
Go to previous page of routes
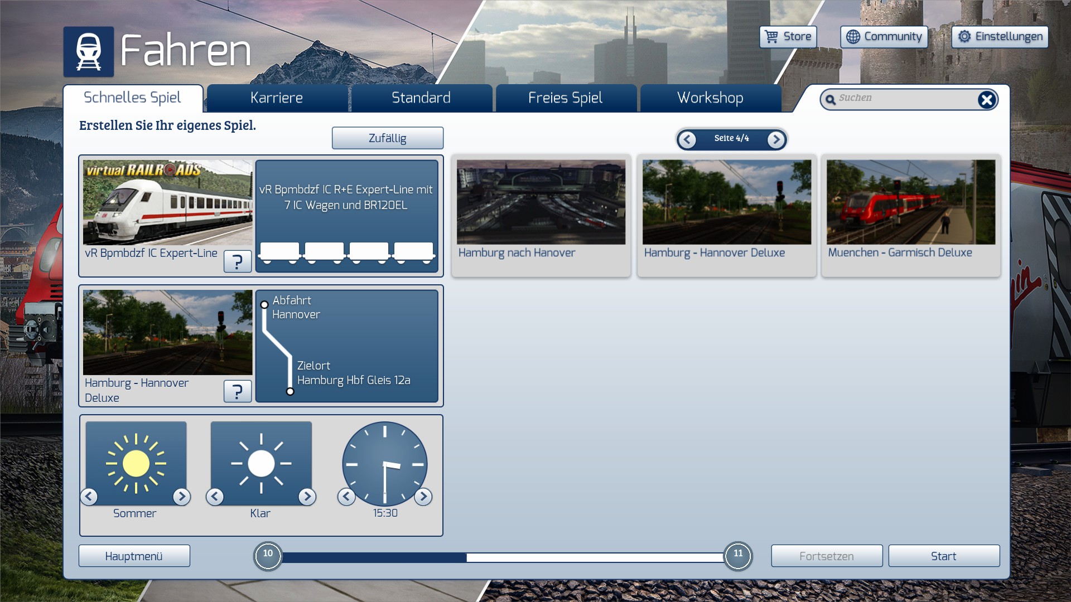[x=687, y=139]
